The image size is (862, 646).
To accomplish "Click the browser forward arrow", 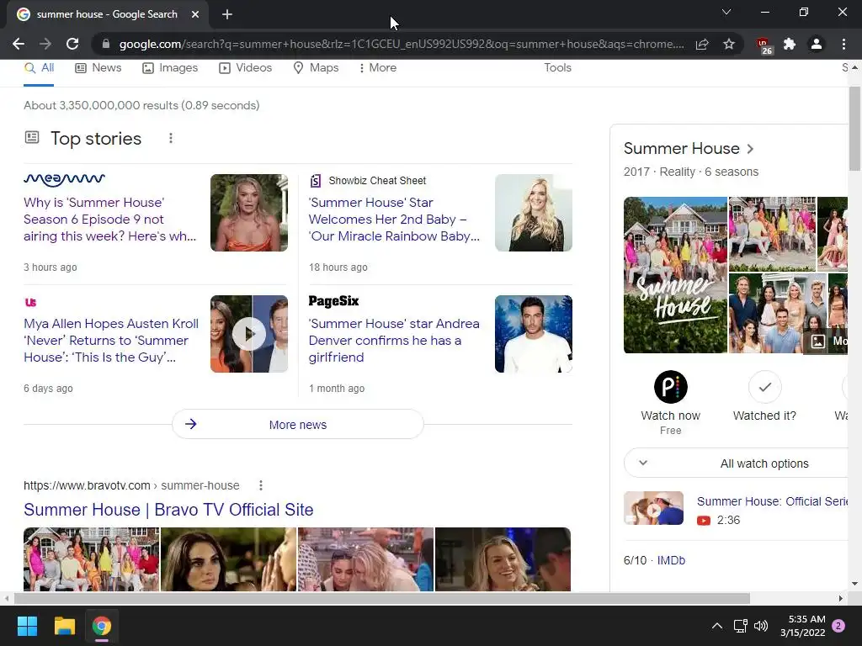I will [x=45, y=44].
